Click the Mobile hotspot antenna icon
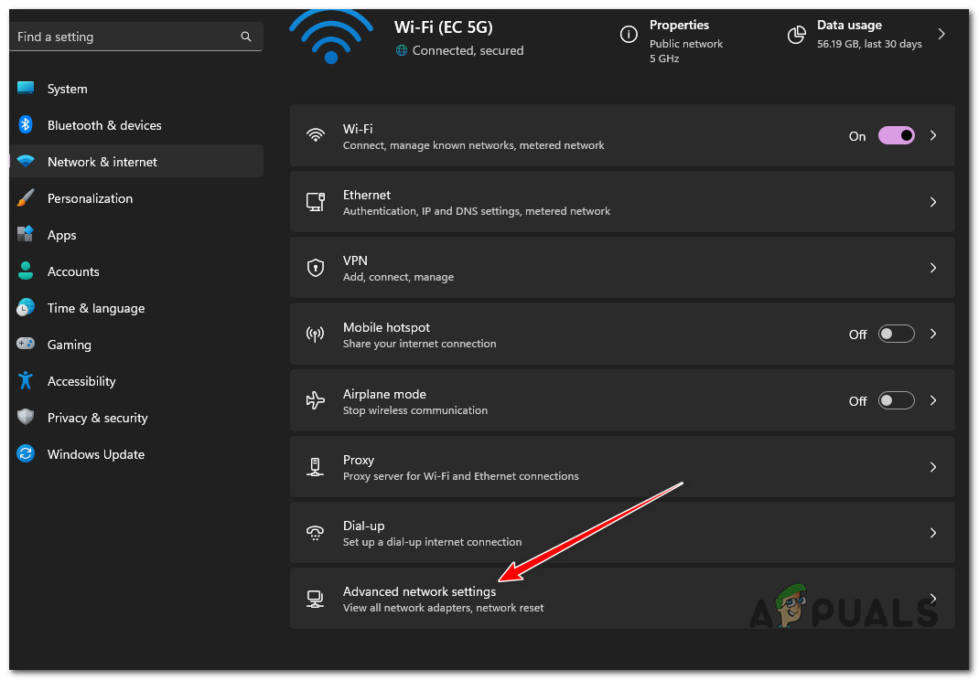Viewport: 979px width, 680px height. (316, 335)
